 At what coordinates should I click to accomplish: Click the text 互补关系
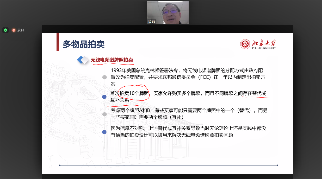tap(120, 100)
